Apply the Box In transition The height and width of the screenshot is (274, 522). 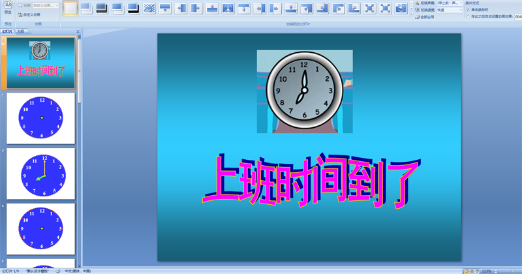point(369,8)
